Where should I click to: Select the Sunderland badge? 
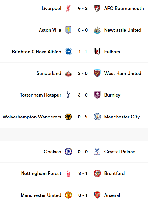(68, 74)
